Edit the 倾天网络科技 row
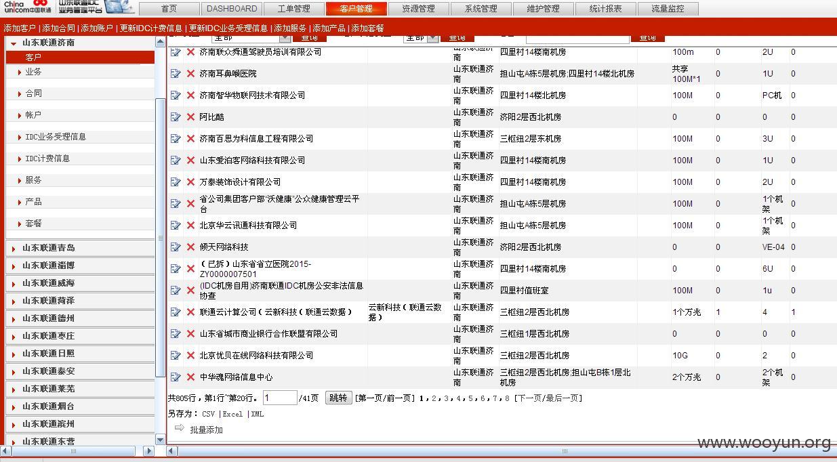The height and width of the screenshot is (462, 837). [176, 247]
